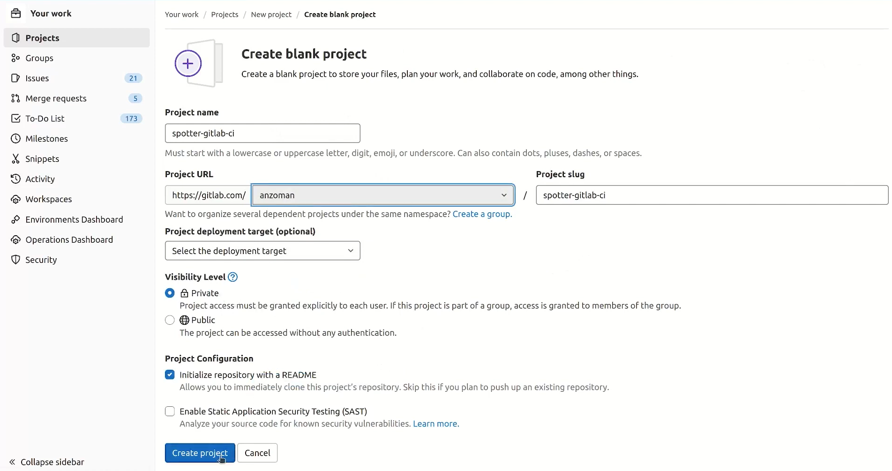
Task: Click the Visibility Level help icon
Action: pyautogui.click(x=232, y=277)
